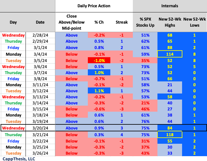The height and width of the screenshot is (161, 207).
Task: Click the 3/20/24 date cell
Action: [40, 128]
